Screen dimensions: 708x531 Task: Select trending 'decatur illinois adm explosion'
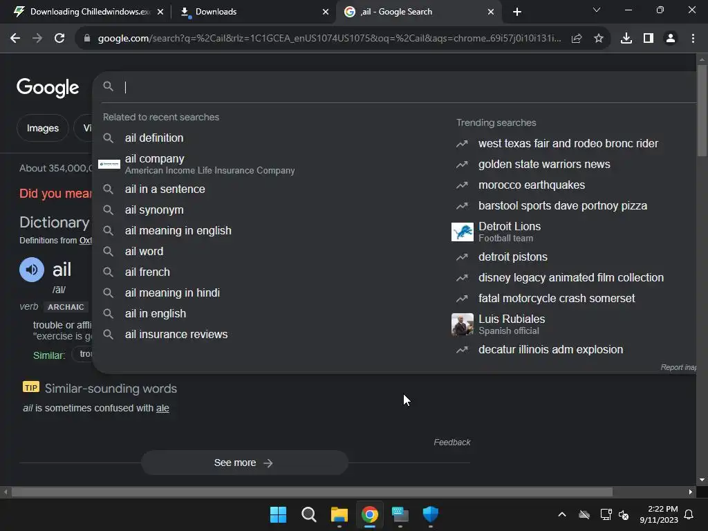tap(550, 349)
